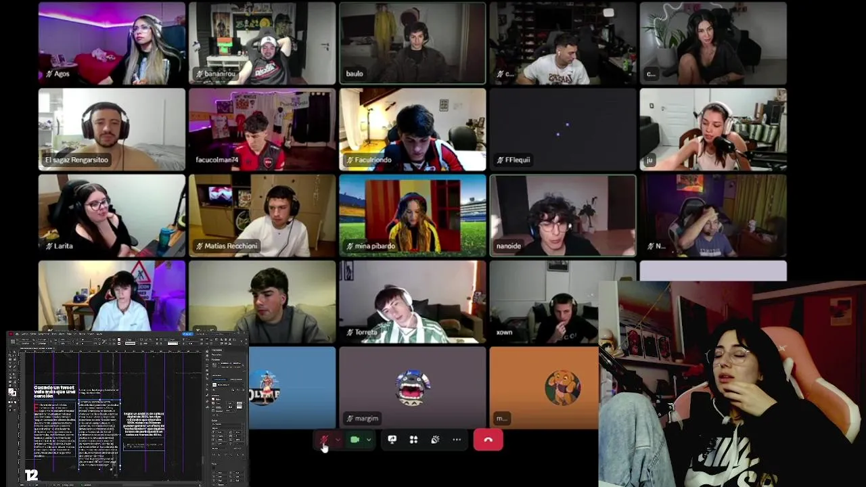Screen dimensions: 866x487
Task: Click the Matias Recchioni name label
Action: 227,246
